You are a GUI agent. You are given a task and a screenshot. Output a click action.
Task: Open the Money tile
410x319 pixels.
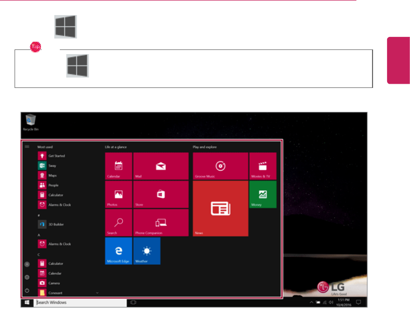coord(263,194)
